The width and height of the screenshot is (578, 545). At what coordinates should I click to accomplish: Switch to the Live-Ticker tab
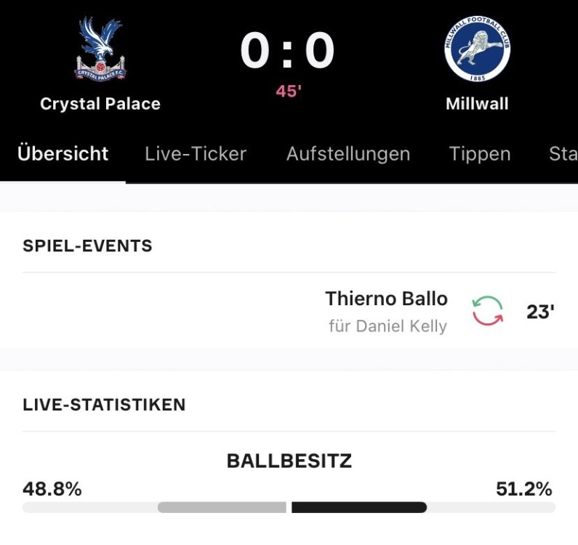coord(196,154)
